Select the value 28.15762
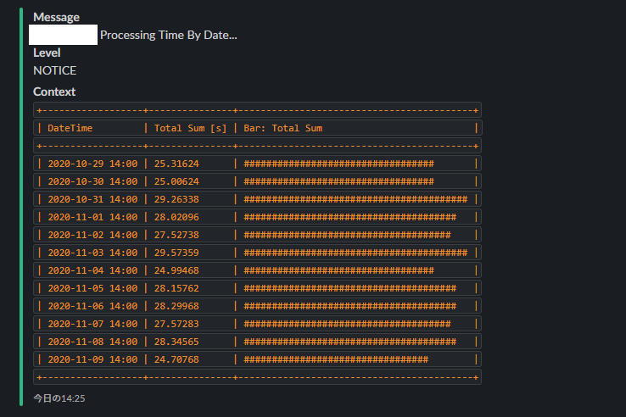626x417 pixels. pyautogui.click(x=176, y=288)
